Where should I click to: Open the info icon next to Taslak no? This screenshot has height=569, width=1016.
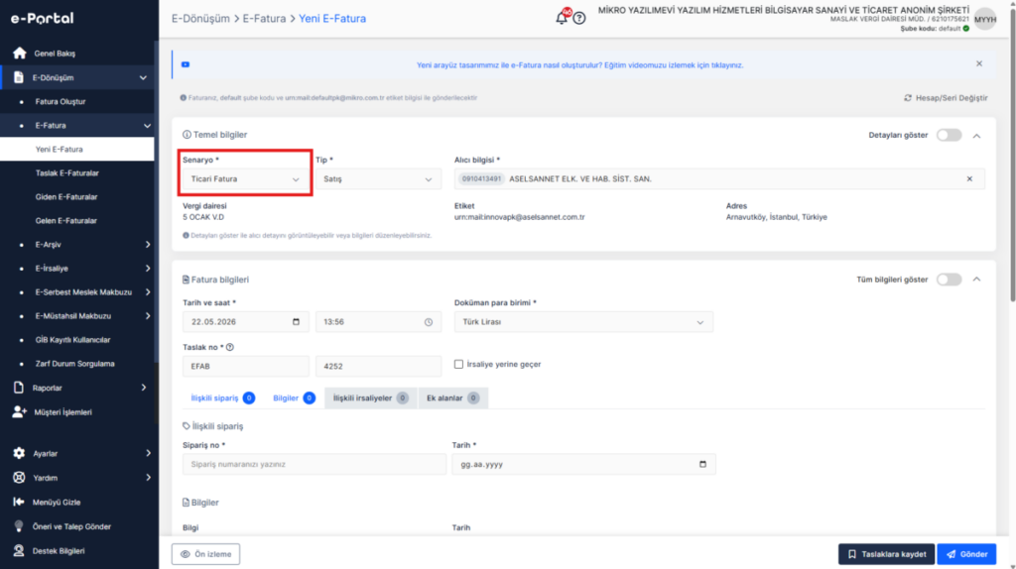(x=230, y=347)
